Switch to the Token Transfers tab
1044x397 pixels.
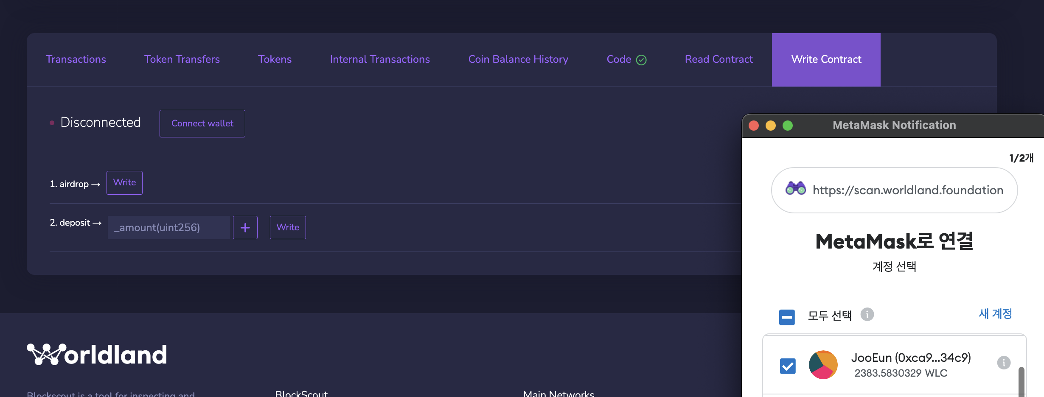[x=182, y=59]
